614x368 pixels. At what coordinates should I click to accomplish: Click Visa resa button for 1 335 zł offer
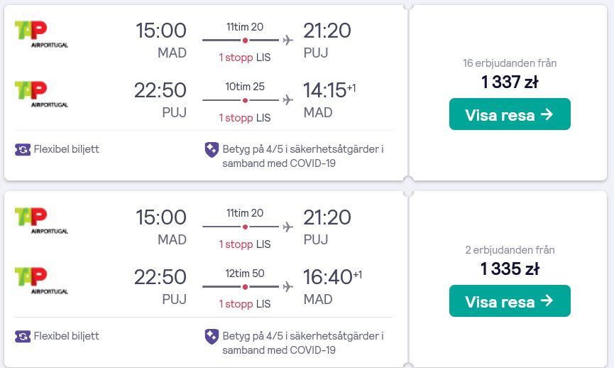pos(510,301)
